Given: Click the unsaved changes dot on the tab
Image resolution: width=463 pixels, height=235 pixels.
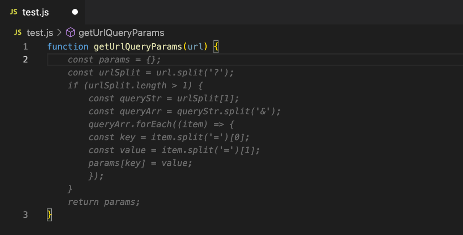Looking at the screenshot, I should (75, 12).
